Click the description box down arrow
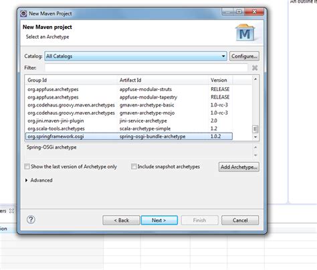Image resolution: width=317 pixels, height=270 pixels. 255,155
